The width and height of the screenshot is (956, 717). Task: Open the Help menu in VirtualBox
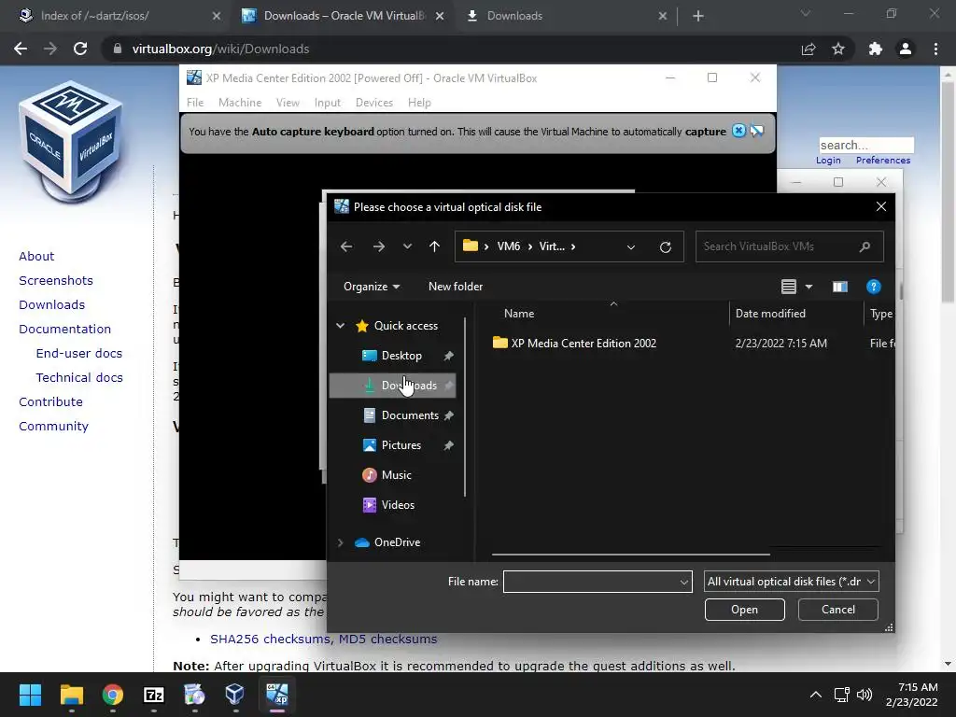pyautogui.click(x=419, y=103)
